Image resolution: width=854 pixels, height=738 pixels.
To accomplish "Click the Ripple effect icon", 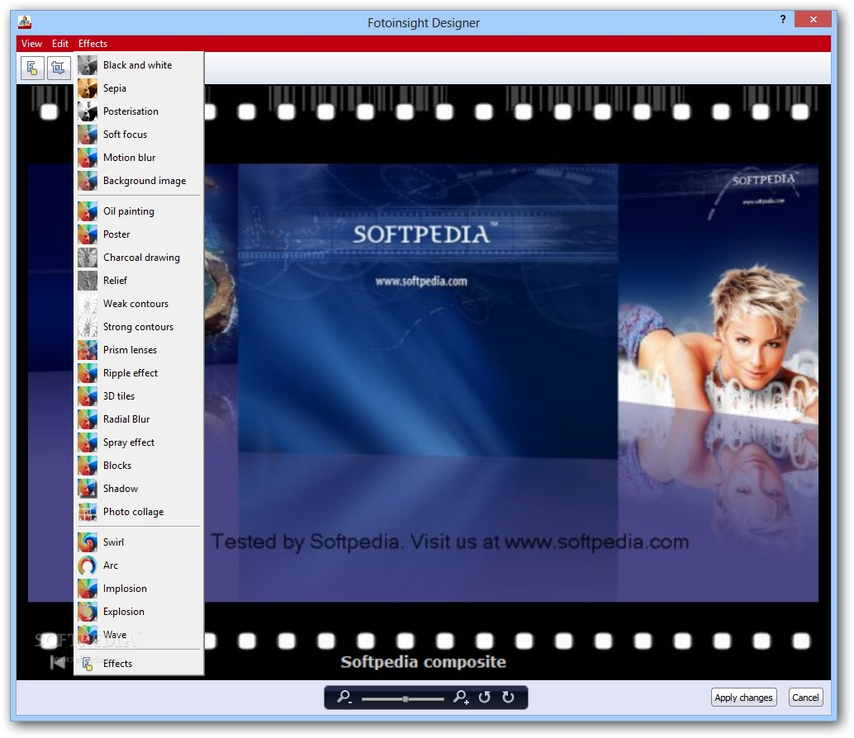I will 88,373.
